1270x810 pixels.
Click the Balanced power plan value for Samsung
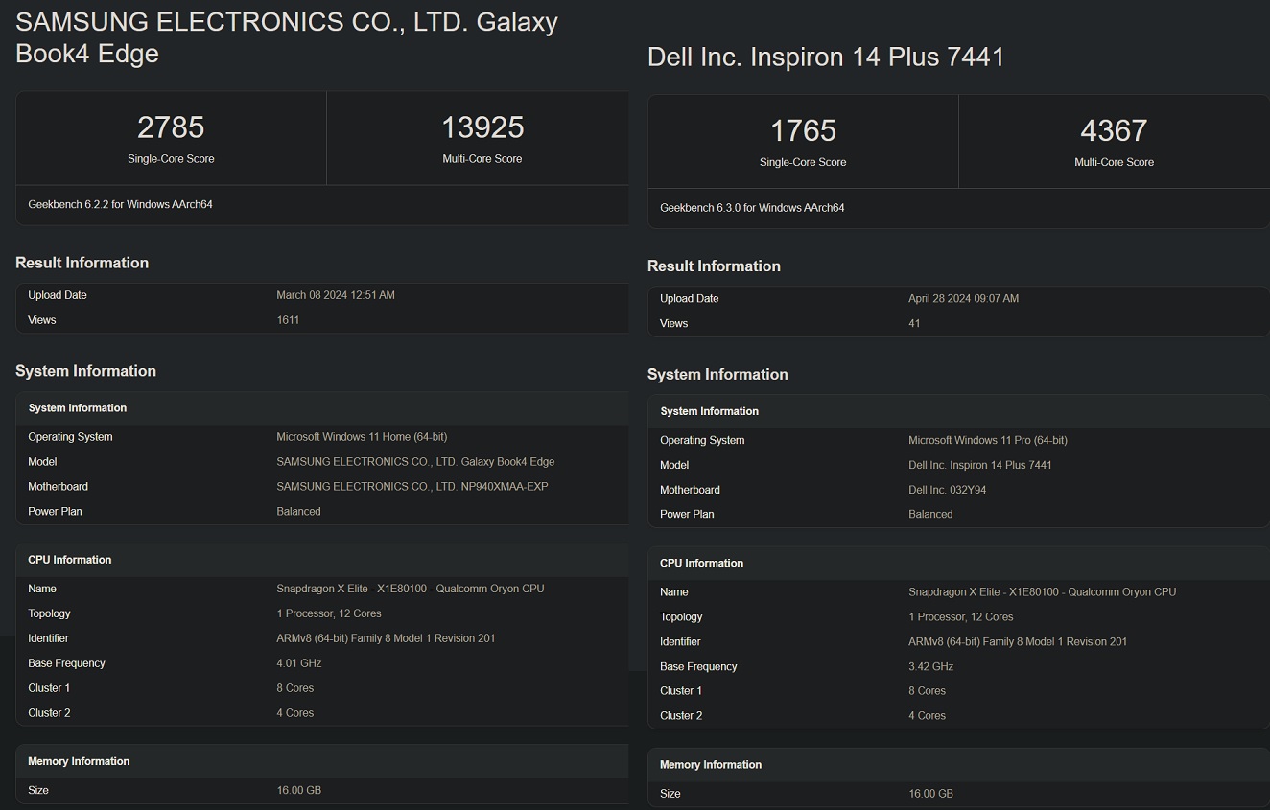click(x=298, y=511)
